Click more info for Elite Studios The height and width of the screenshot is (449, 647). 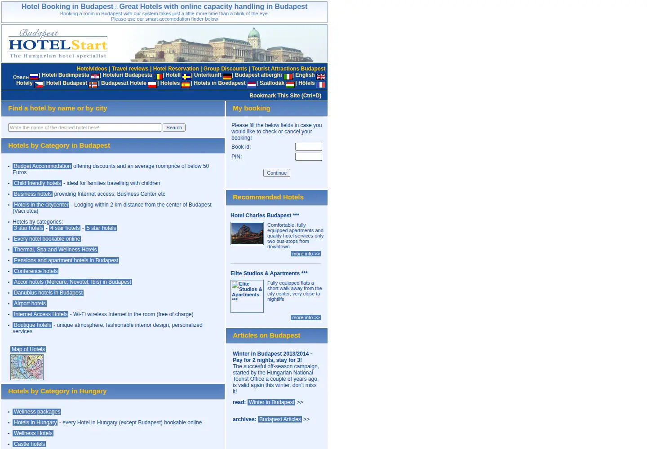[306, 317]
